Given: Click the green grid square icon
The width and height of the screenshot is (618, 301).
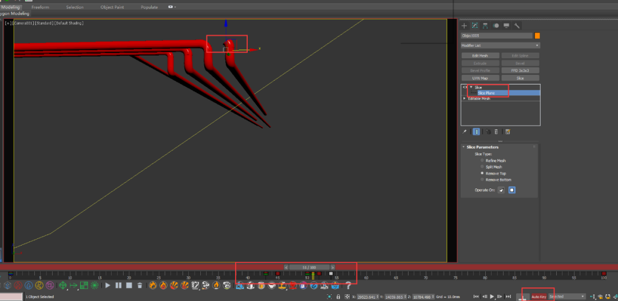Looking at the screenshot, I should [x=84, y=285].
